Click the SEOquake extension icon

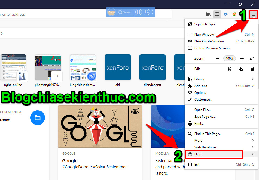pyautogui.click(x=234, y=14)
